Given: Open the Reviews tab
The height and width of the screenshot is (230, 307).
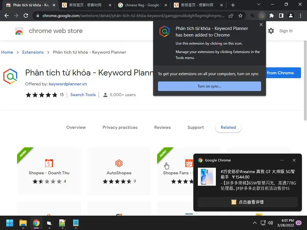Looking at the screenshot, I should point(162,127).
